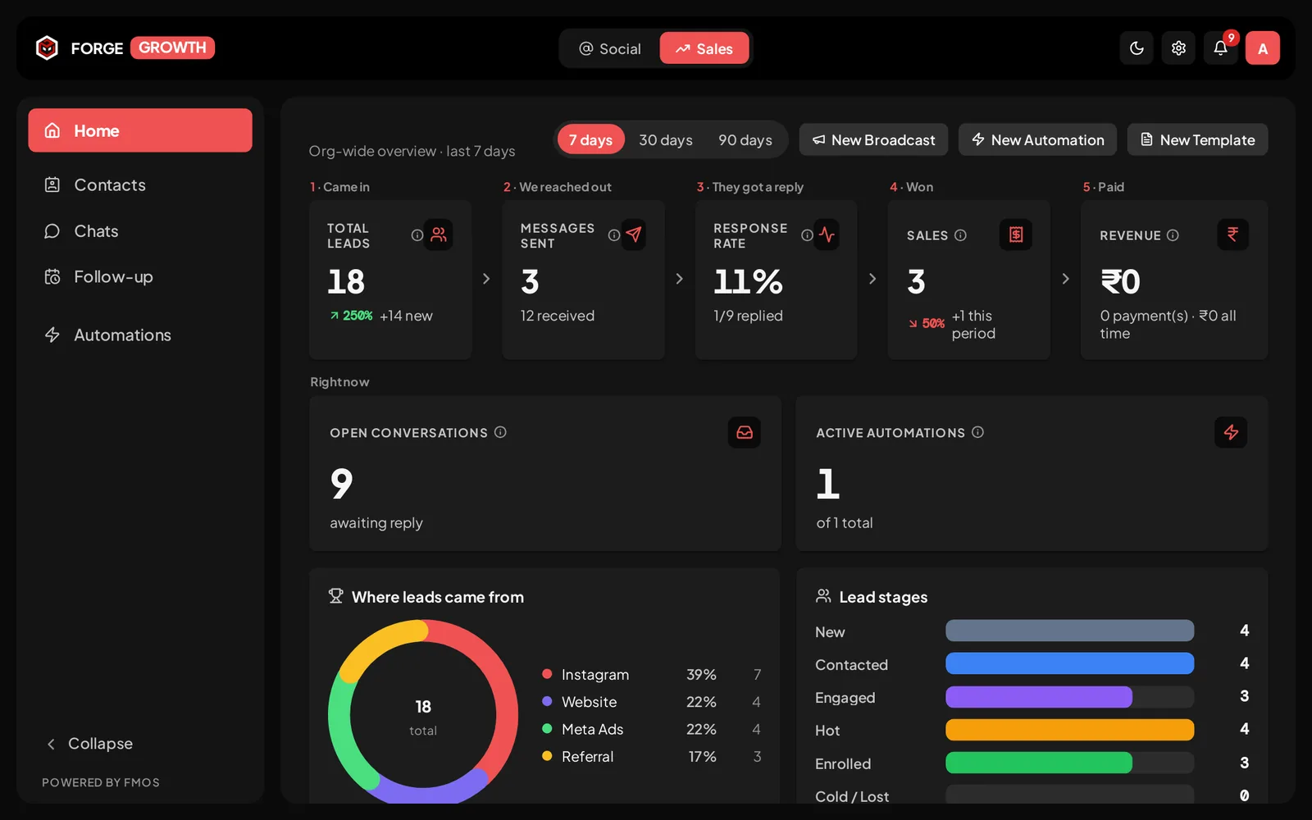Go to Home in the sidebar
Image resolution: width=1312 pixels, height=820 pixels.
coord(140,130)
